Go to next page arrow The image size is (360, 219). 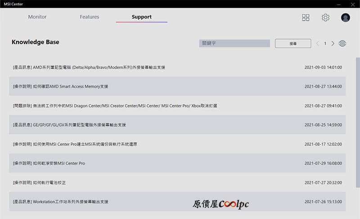tap(333, 44)
